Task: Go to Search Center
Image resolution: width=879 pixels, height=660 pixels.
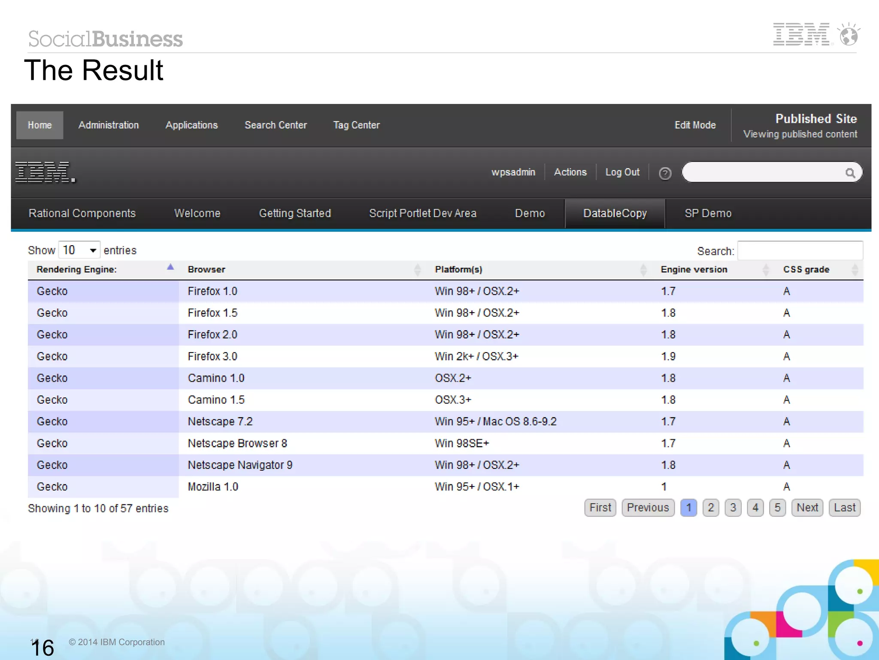Action: (276, 125)
